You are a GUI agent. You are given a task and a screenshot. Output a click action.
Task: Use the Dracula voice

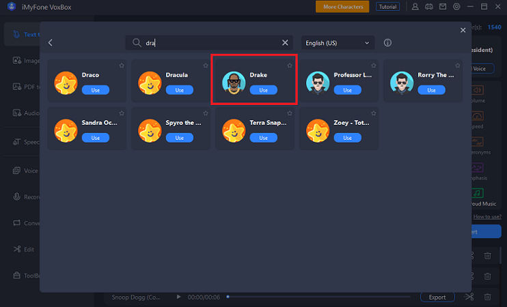[180, 90]
